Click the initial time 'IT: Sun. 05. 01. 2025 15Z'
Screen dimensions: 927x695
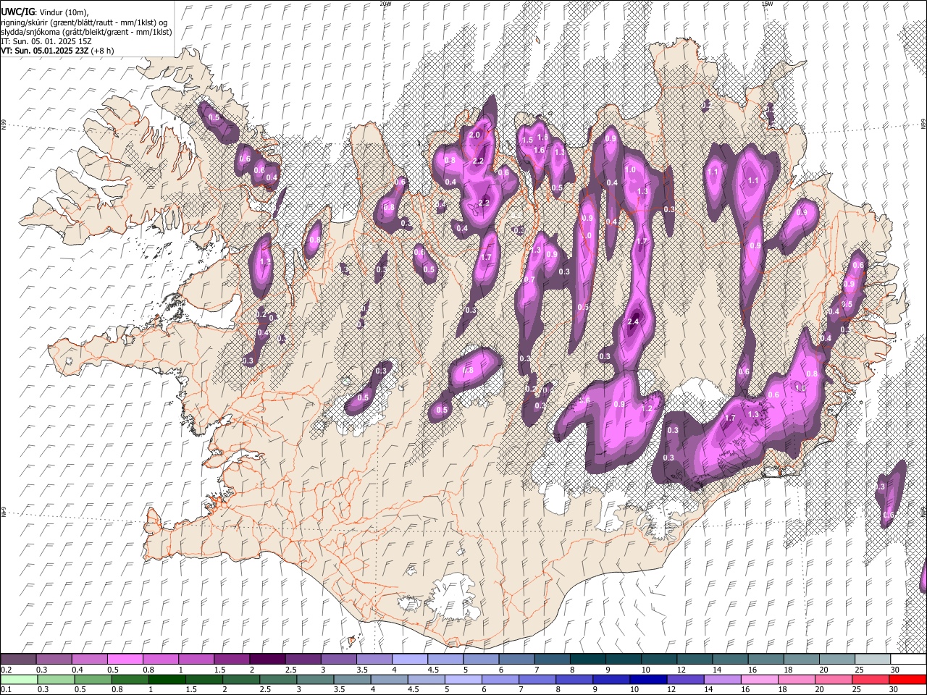click(x=48, y=41)
